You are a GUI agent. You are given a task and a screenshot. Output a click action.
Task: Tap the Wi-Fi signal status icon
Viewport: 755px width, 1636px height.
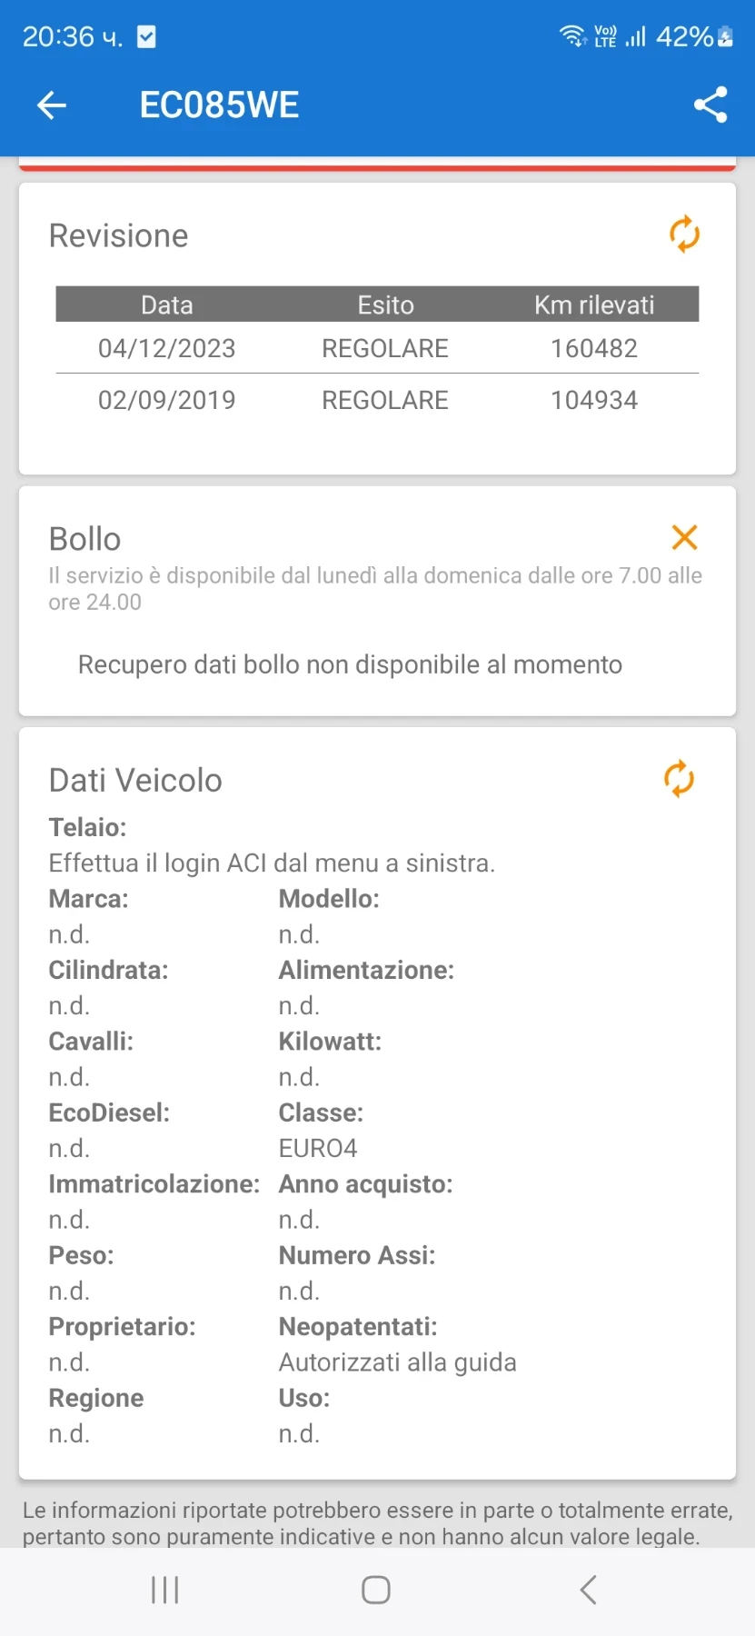(572, 36)
